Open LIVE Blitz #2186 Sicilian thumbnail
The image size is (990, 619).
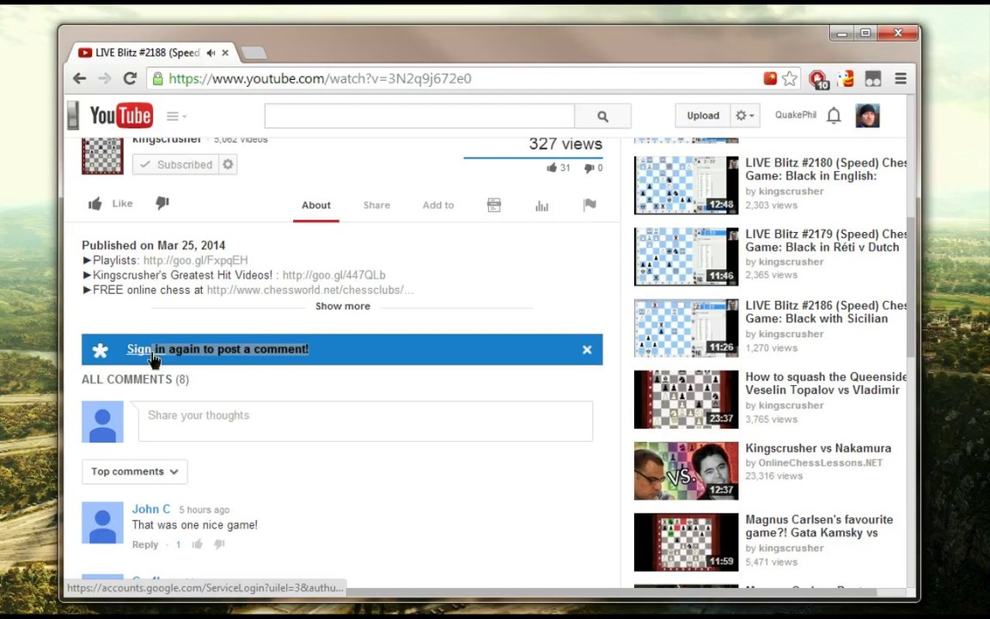coord(686,328)
